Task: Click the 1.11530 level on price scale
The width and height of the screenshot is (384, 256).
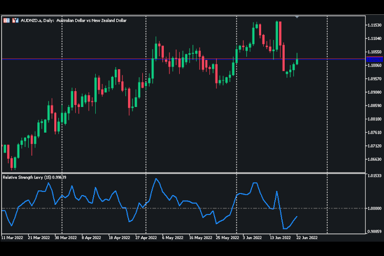Action: tap(374, 25)
